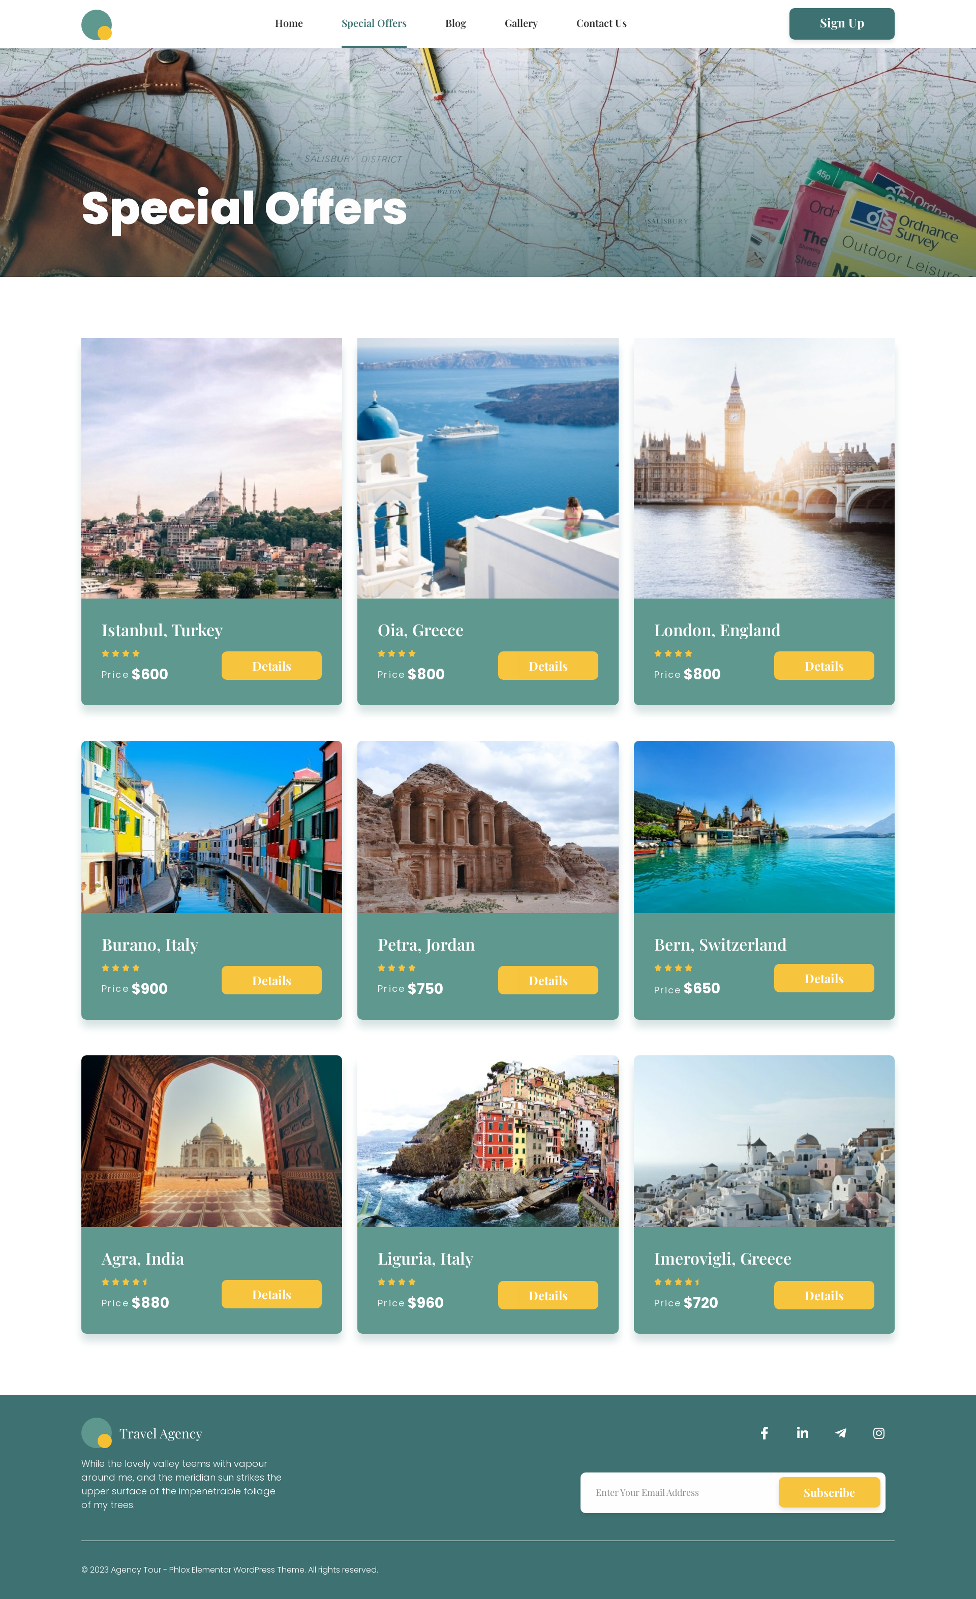Image resolution: width=976 pixels, height=1599 pixels.
Task: Click the Subscribe button
Action: pyautogui.click(x=829, y=1493)
